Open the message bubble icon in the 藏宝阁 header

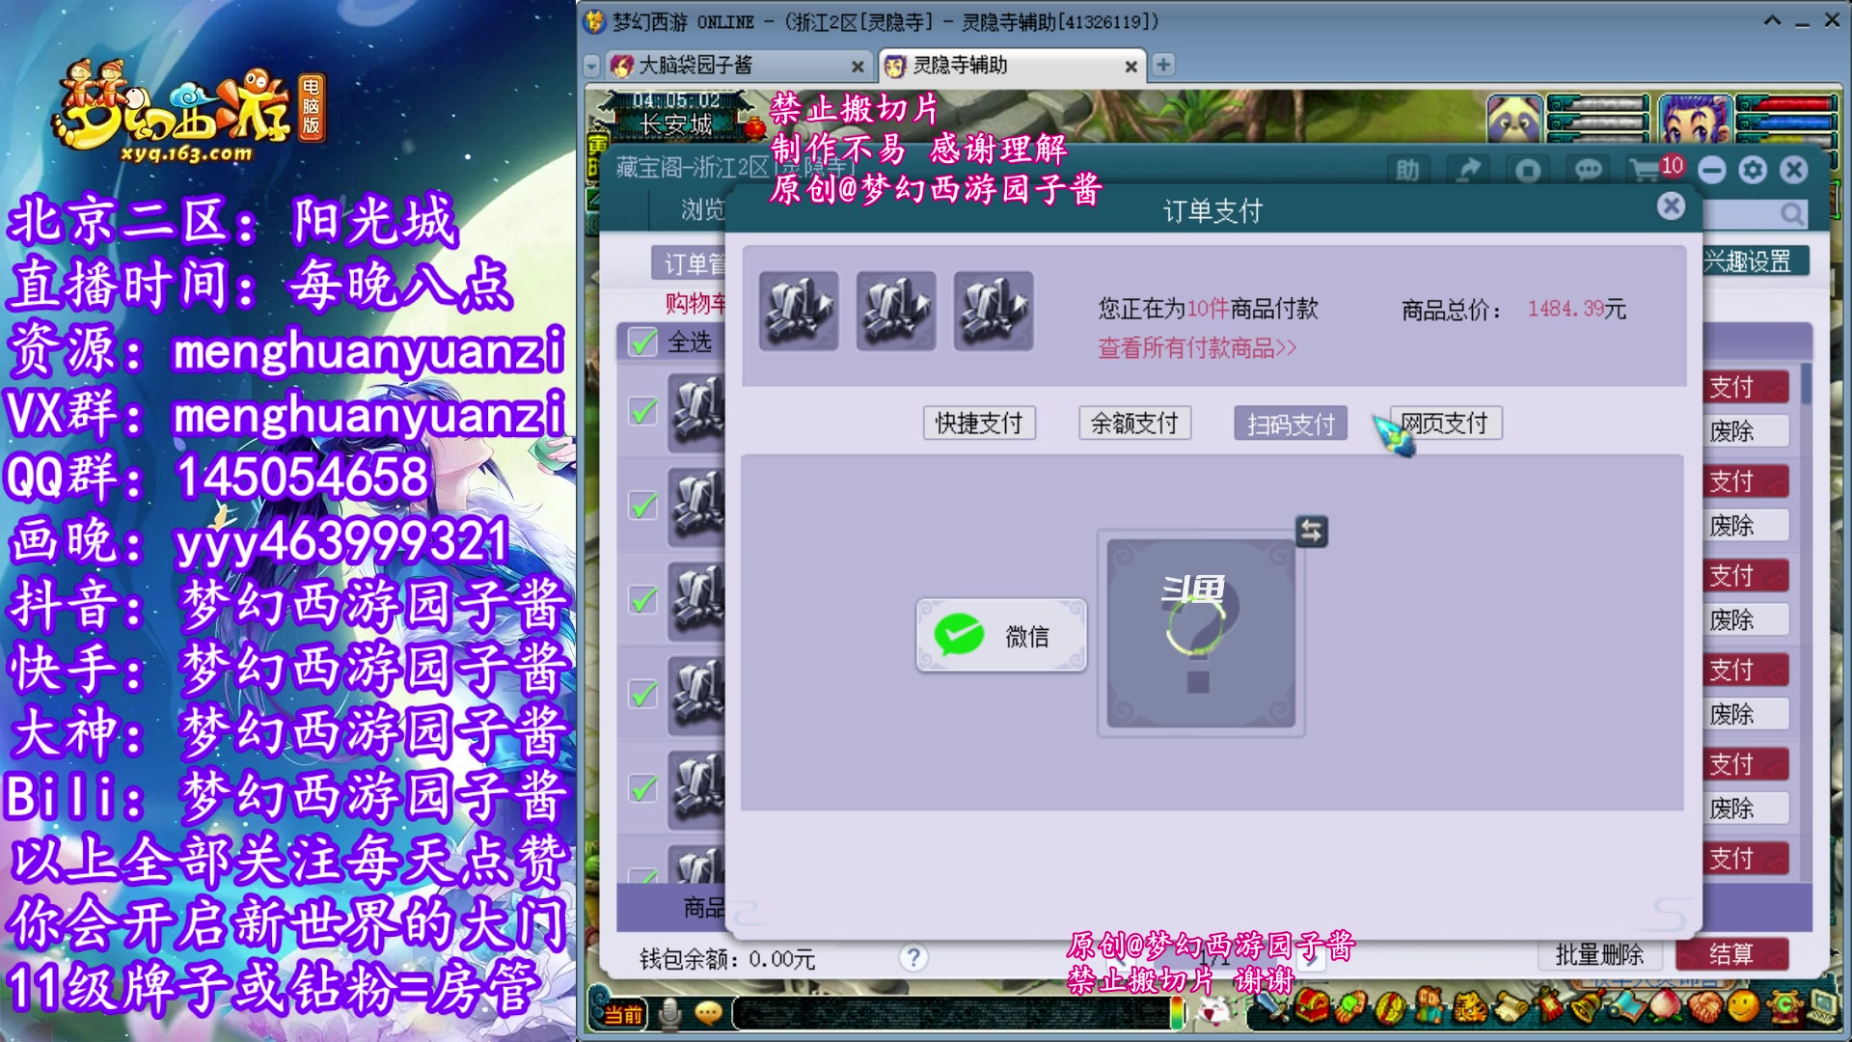[x=1588, y=171]
